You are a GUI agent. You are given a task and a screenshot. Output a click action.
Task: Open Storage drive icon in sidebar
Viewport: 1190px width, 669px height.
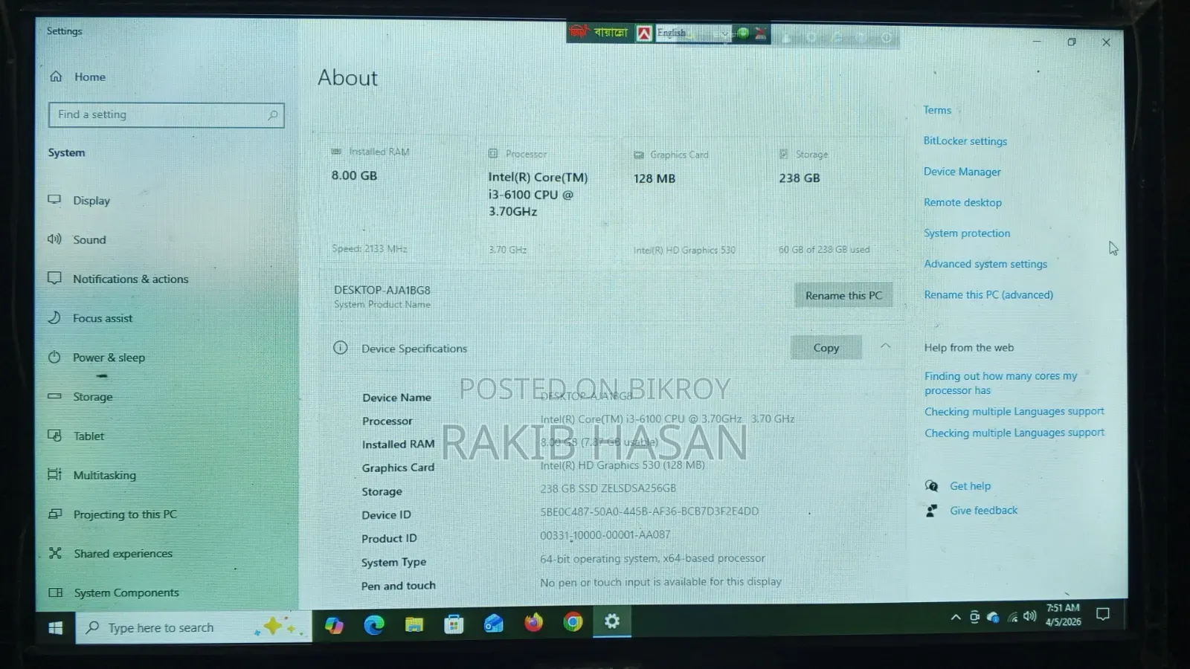pos(54,396)
